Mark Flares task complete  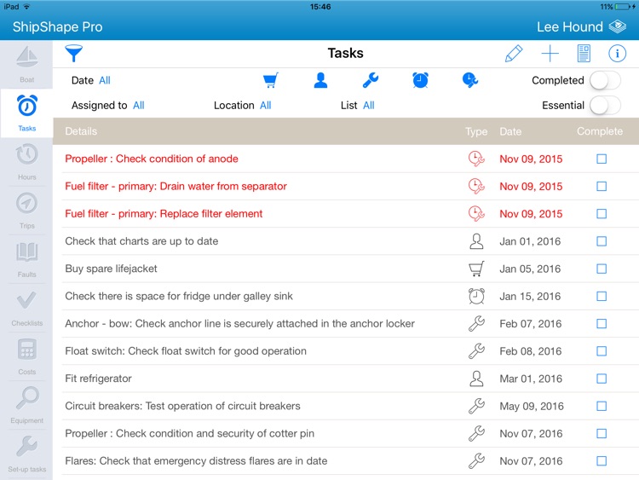pyautogui.click(x=602, y=461)
